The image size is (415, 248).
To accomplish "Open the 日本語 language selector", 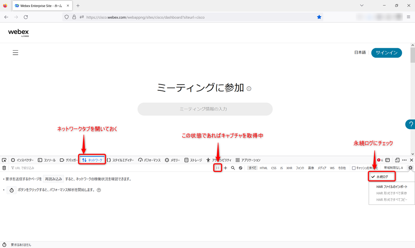I will [x=360, y=53].
